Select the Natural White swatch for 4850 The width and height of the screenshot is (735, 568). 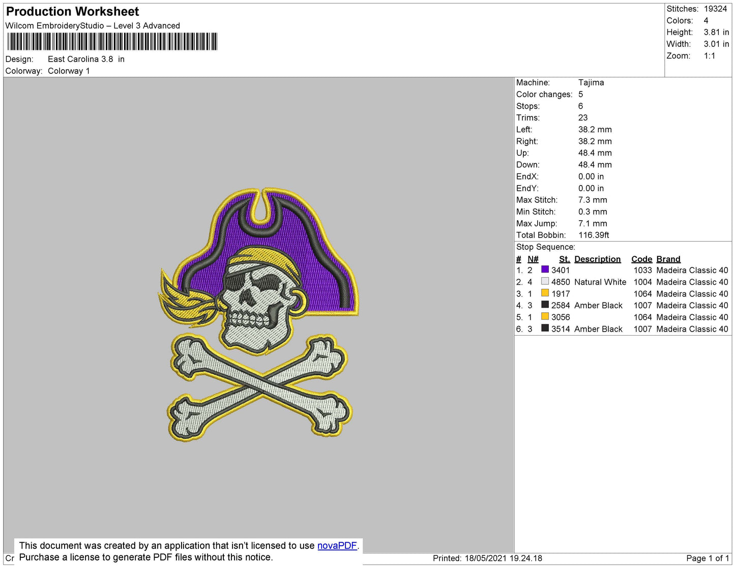point(545,281)
